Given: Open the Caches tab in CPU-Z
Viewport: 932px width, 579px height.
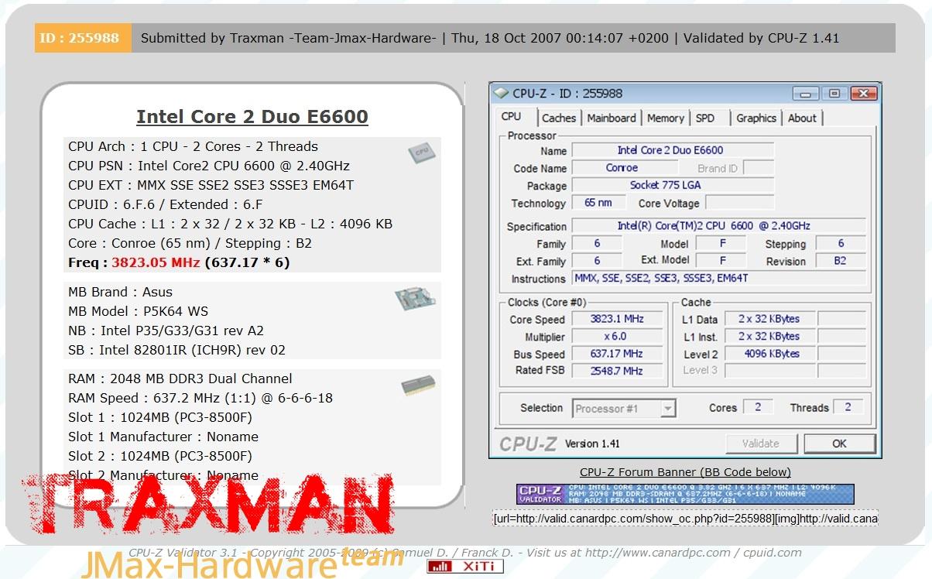Looking at the screenshot, I should [559, 118].
